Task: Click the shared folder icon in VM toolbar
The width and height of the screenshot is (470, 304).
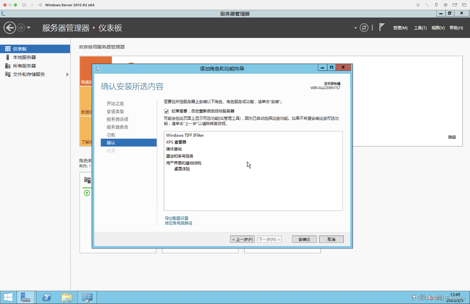Action: tap(455, 5)
